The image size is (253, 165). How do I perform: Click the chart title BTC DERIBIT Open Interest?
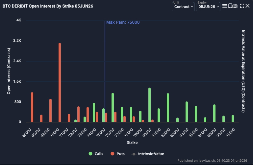tap(48, 6)
